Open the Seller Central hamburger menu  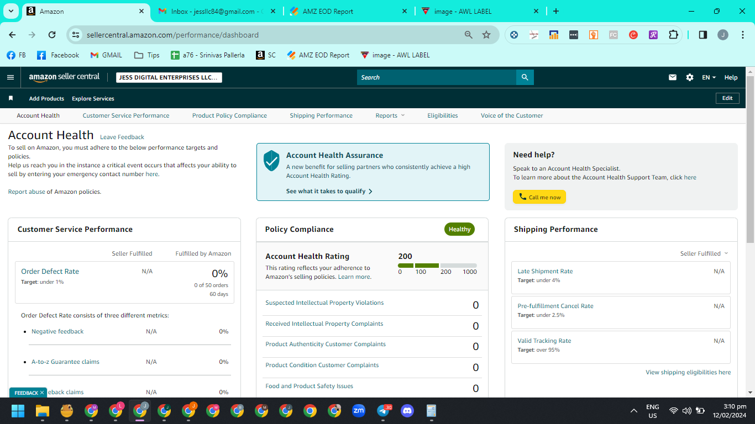(11, 77)
